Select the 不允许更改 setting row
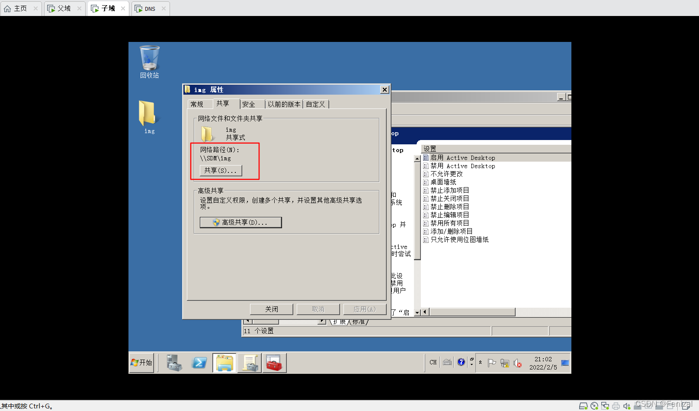 point(497,174)
